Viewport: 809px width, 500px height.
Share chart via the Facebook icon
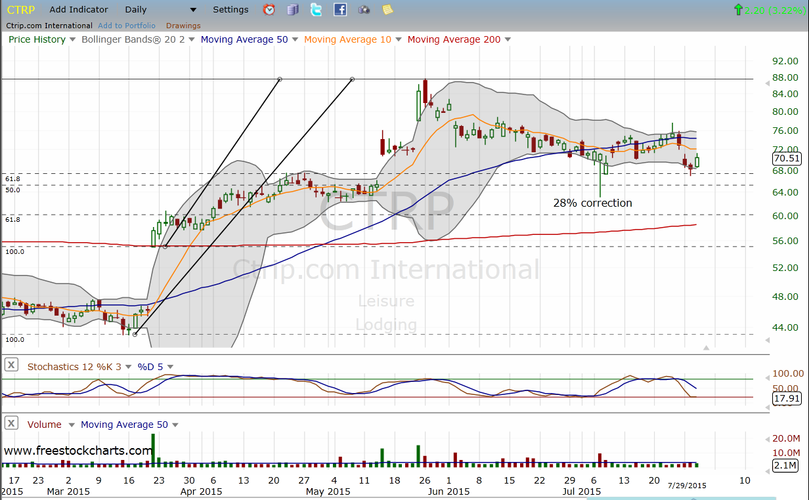tap(340, 9)
